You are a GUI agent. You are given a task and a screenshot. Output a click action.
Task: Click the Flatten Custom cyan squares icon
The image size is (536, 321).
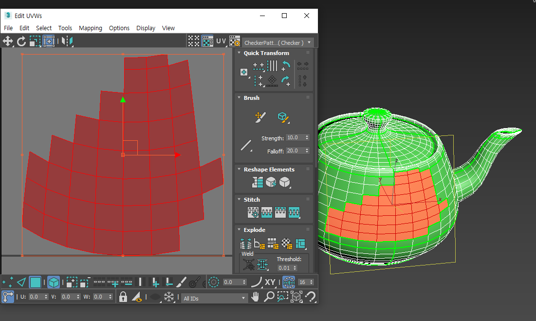[300, 244]
